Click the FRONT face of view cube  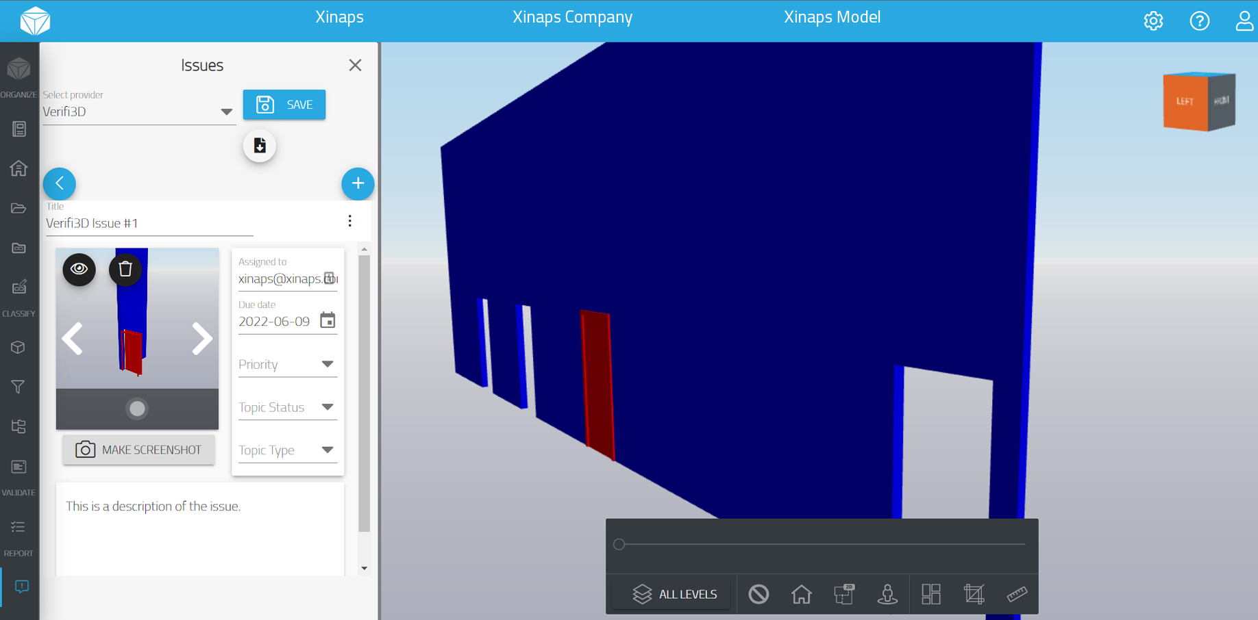[x=1221, y=101]
